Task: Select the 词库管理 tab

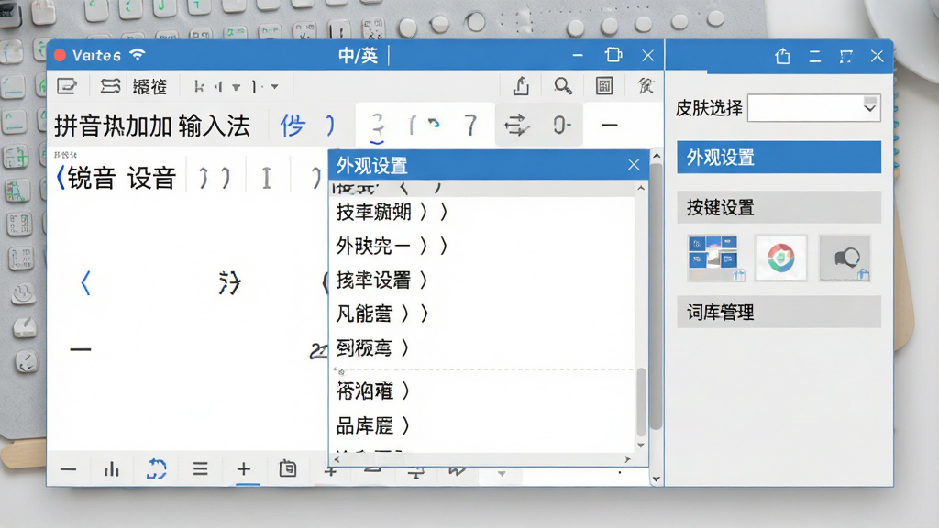Action: coord(779,312)
